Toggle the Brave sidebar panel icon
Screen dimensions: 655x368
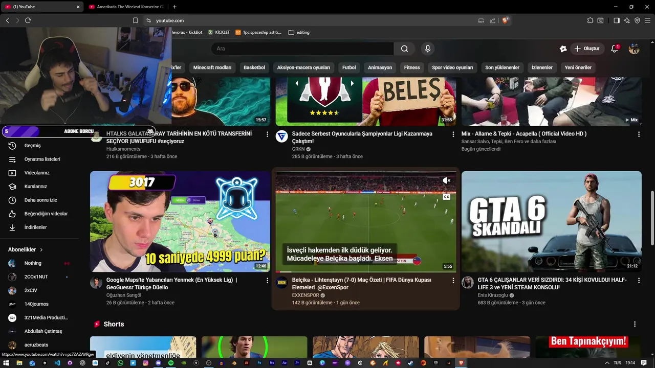(x=617, y=20)
